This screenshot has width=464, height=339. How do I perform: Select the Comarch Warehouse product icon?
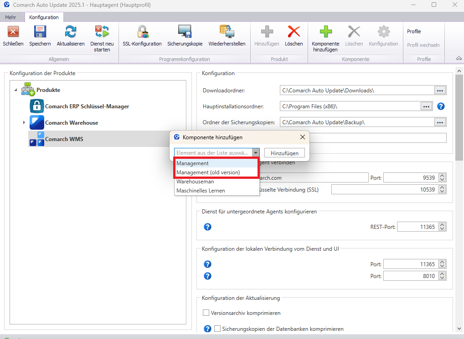[37, 122]
